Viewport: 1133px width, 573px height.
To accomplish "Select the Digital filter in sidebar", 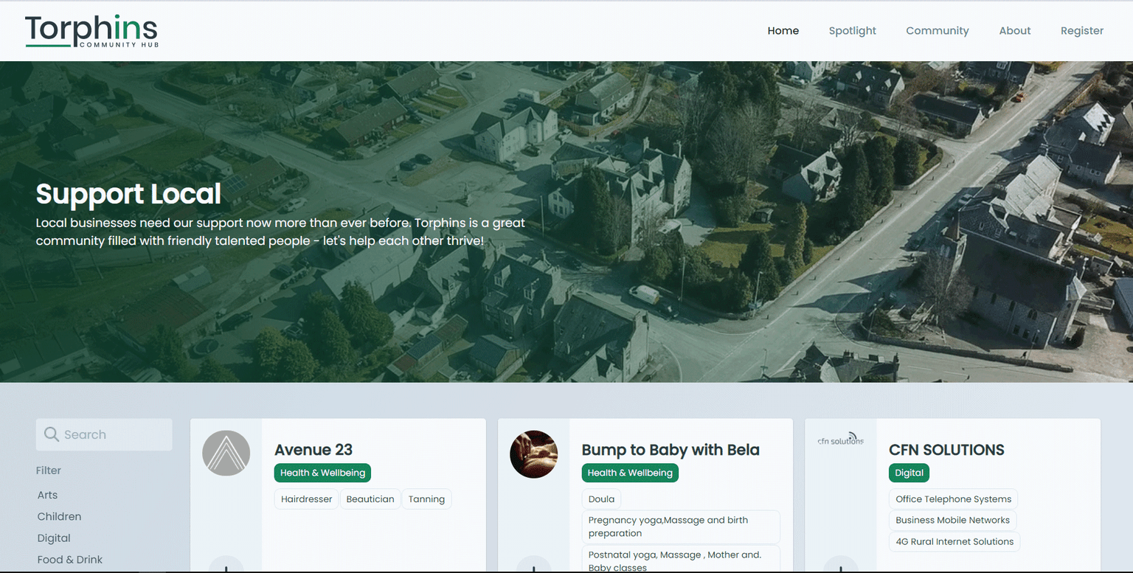I will [54, 538].
